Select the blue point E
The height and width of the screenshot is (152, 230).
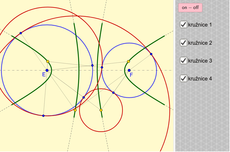[x=47, y=70]
